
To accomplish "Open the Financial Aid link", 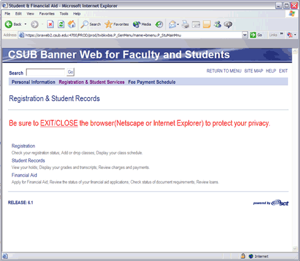I will click(24, 175).
